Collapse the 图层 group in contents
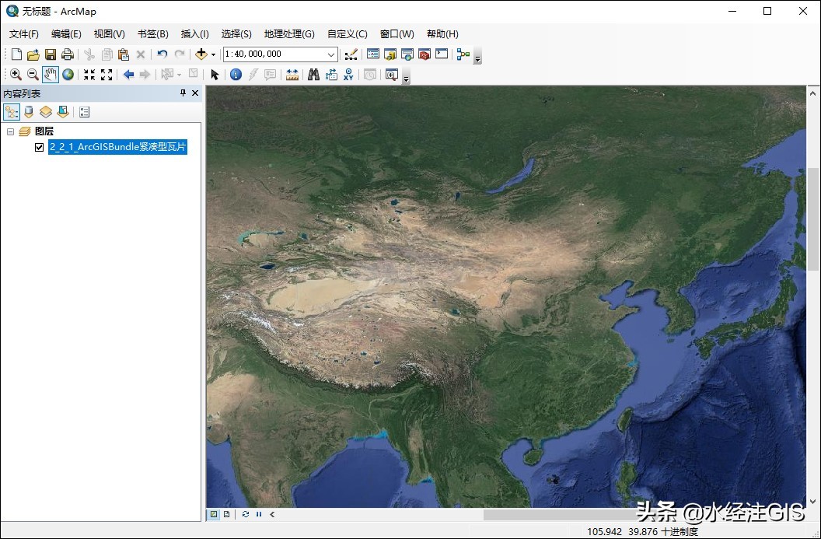Image resolution: width=821 pixels, height=539 pixels. (x=11, y=131)
